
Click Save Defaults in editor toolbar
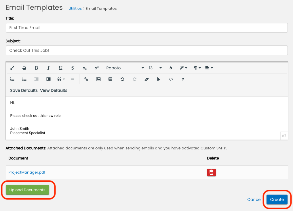tap(24, 90)
